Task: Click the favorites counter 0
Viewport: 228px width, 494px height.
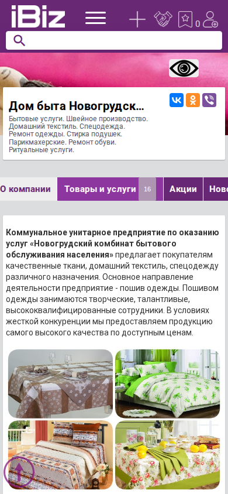Action: point(198,24)
